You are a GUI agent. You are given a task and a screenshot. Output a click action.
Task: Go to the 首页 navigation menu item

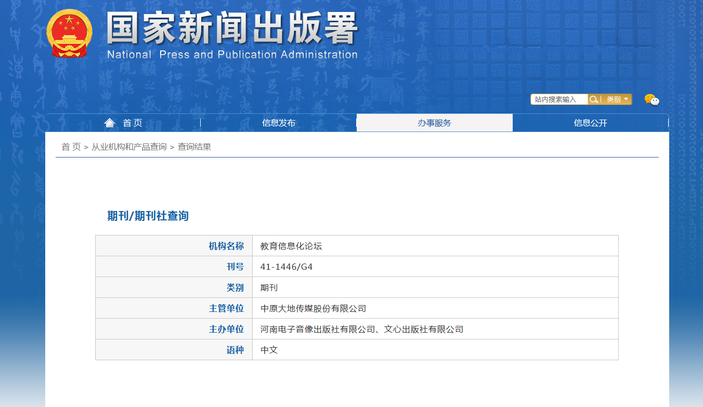coord(132,123)
